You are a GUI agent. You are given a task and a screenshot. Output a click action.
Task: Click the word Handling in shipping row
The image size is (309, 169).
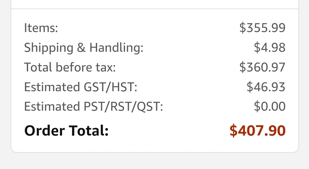coord(116,48)
